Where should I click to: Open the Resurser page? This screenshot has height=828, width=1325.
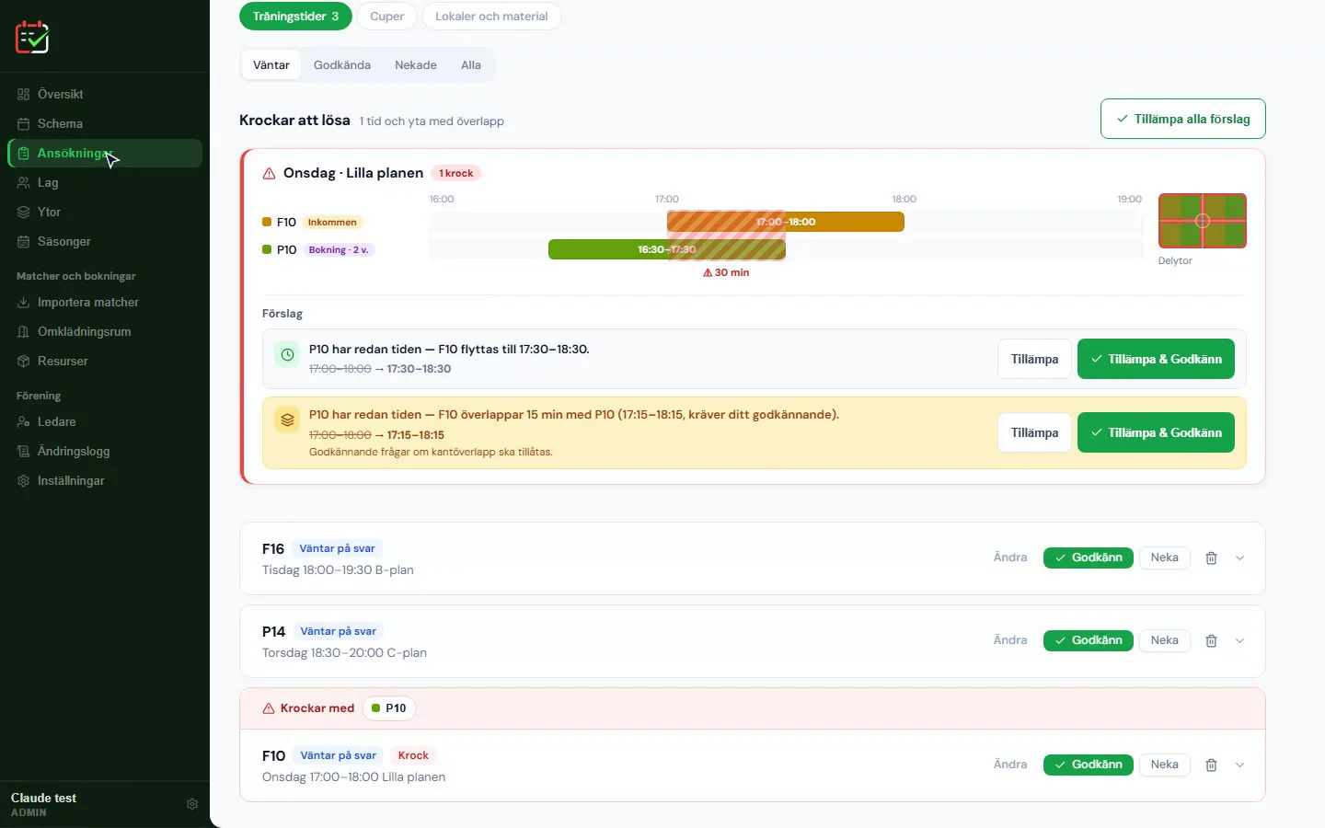pos(105,361)
